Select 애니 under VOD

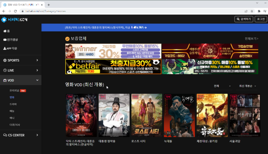click(12, 118)
